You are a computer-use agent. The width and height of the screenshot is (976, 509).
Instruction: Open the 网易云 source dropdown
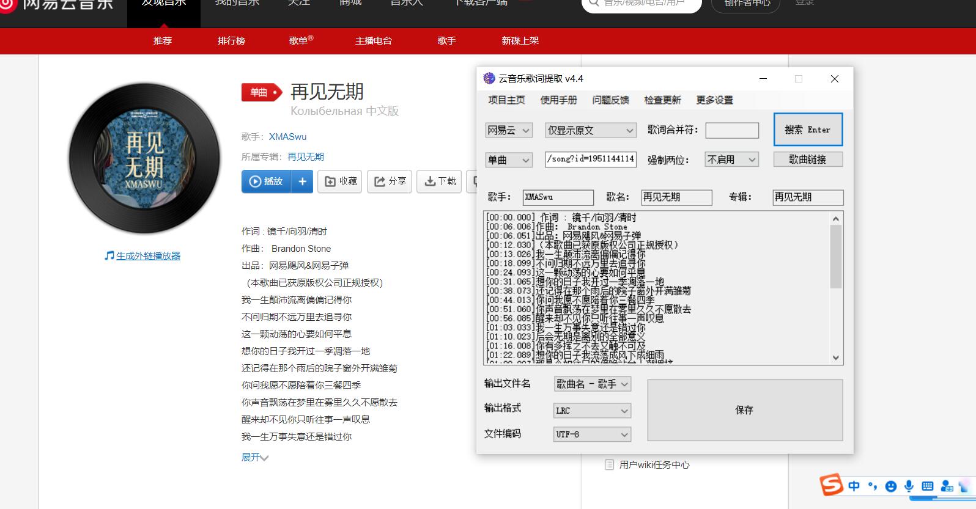pyautogui.click(x=509, y=130)
